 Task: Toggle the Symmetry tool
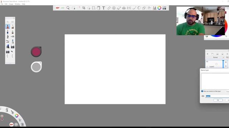pyautogui.click(x=129, y=8)
